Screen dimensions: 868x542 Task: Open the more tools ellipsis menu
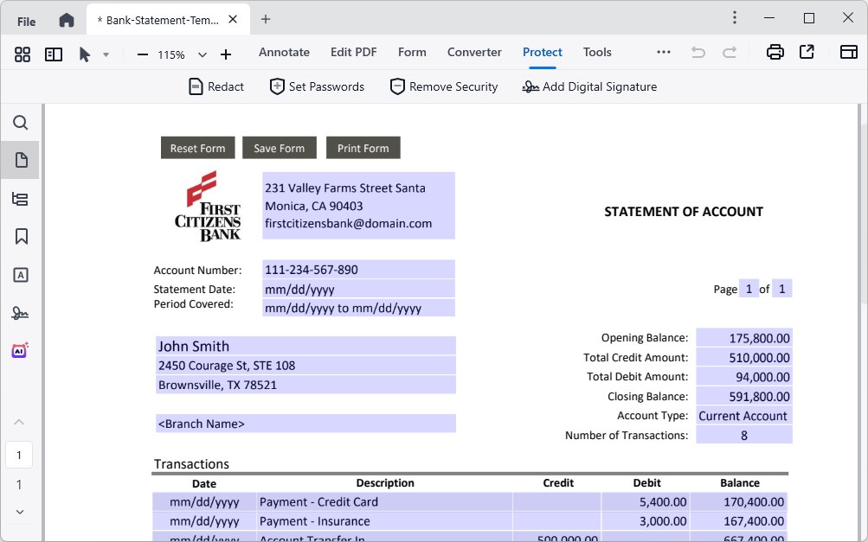pos(663,52)
